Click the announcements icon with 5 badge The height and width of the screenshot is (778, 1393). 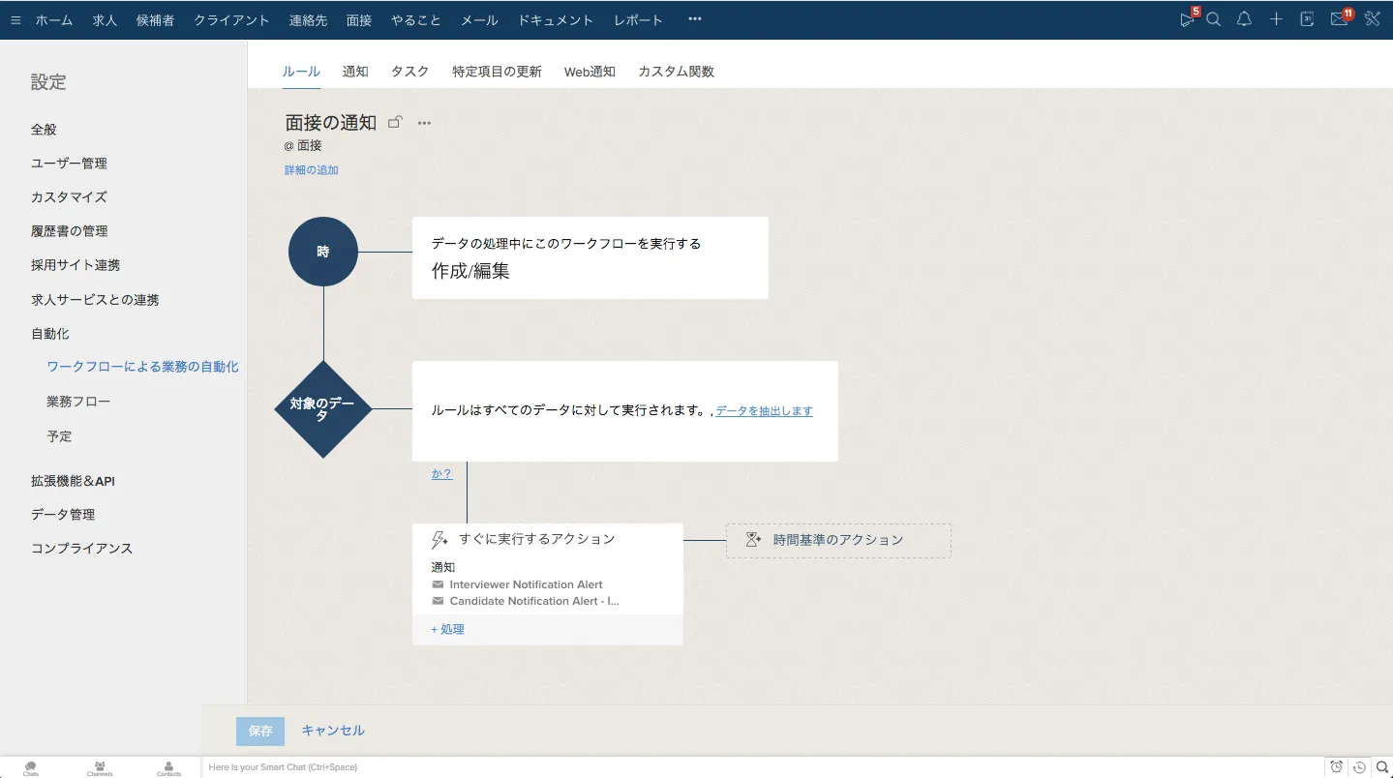(x=1187, y=19)
